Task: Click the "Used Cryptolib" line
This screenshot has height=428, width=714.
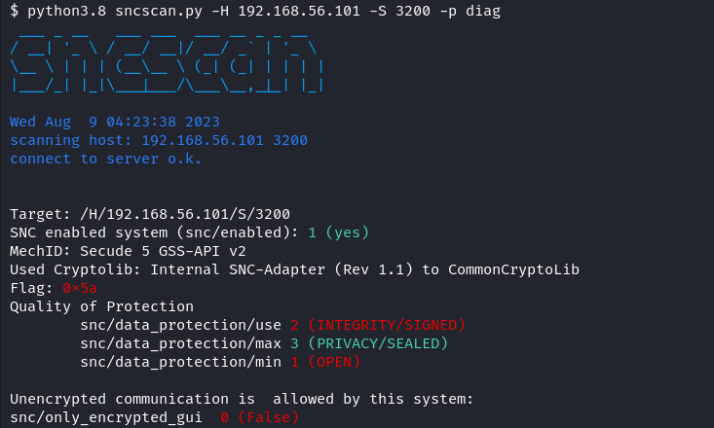Action: (x=294, y=269)
